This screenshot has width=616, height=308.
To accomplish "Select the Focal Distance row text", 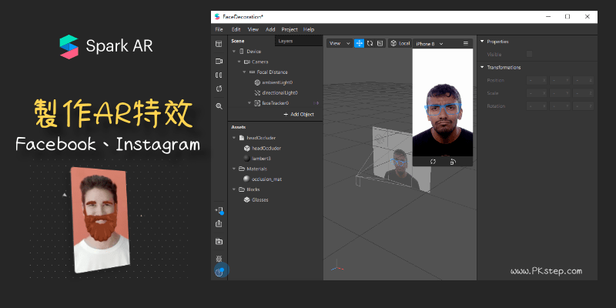I will (273, 72).
